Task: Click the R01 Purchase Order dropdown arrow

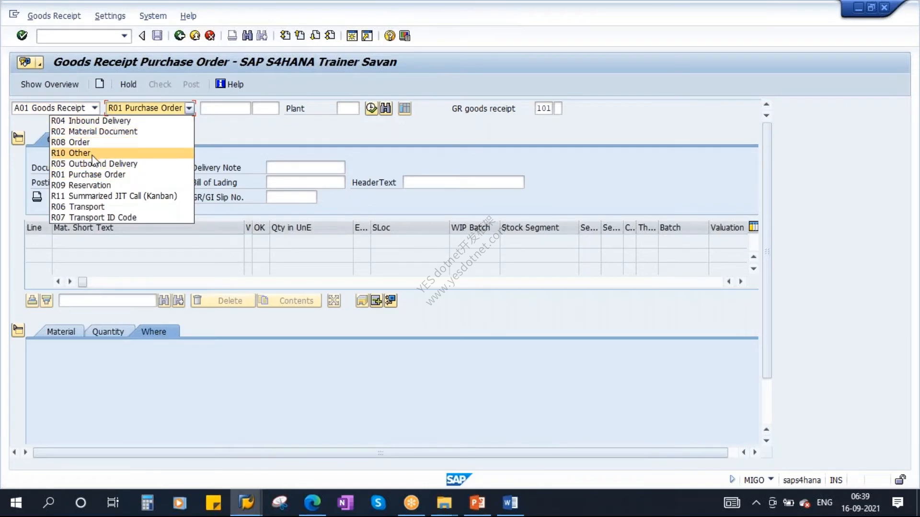Action: pos(189,108)
